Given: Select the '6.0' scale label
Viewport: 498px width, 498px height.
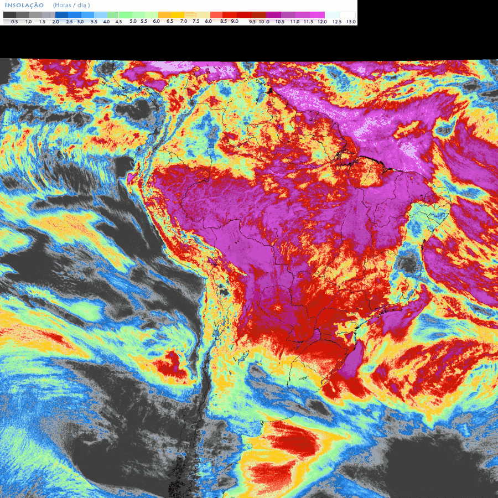Looking at the screenshot, I should [157, 21].
